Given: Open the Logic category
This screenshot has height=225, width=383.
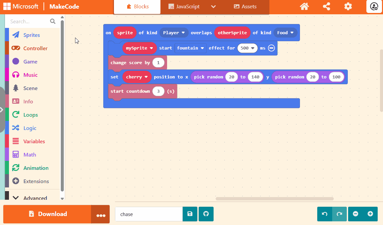Looking at the screenshot, I should click(x=32, y=128).
